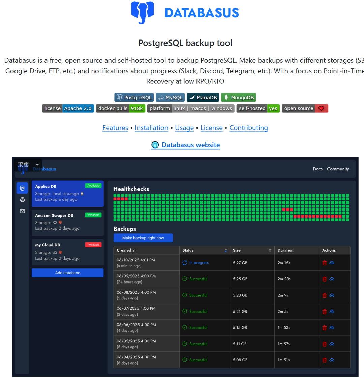Select the Amazon Scraper DB card
Image resolution: width=364 pixels, height=378 pixels.
coord(68,222)
